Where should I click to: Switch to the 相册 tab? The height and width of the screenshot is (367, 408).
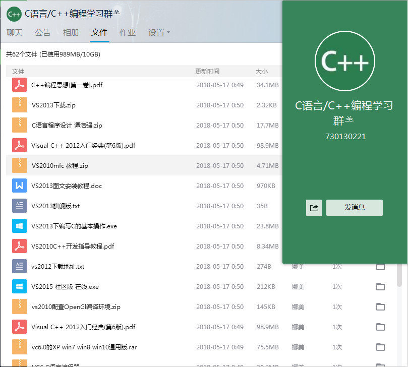(71, 32)
